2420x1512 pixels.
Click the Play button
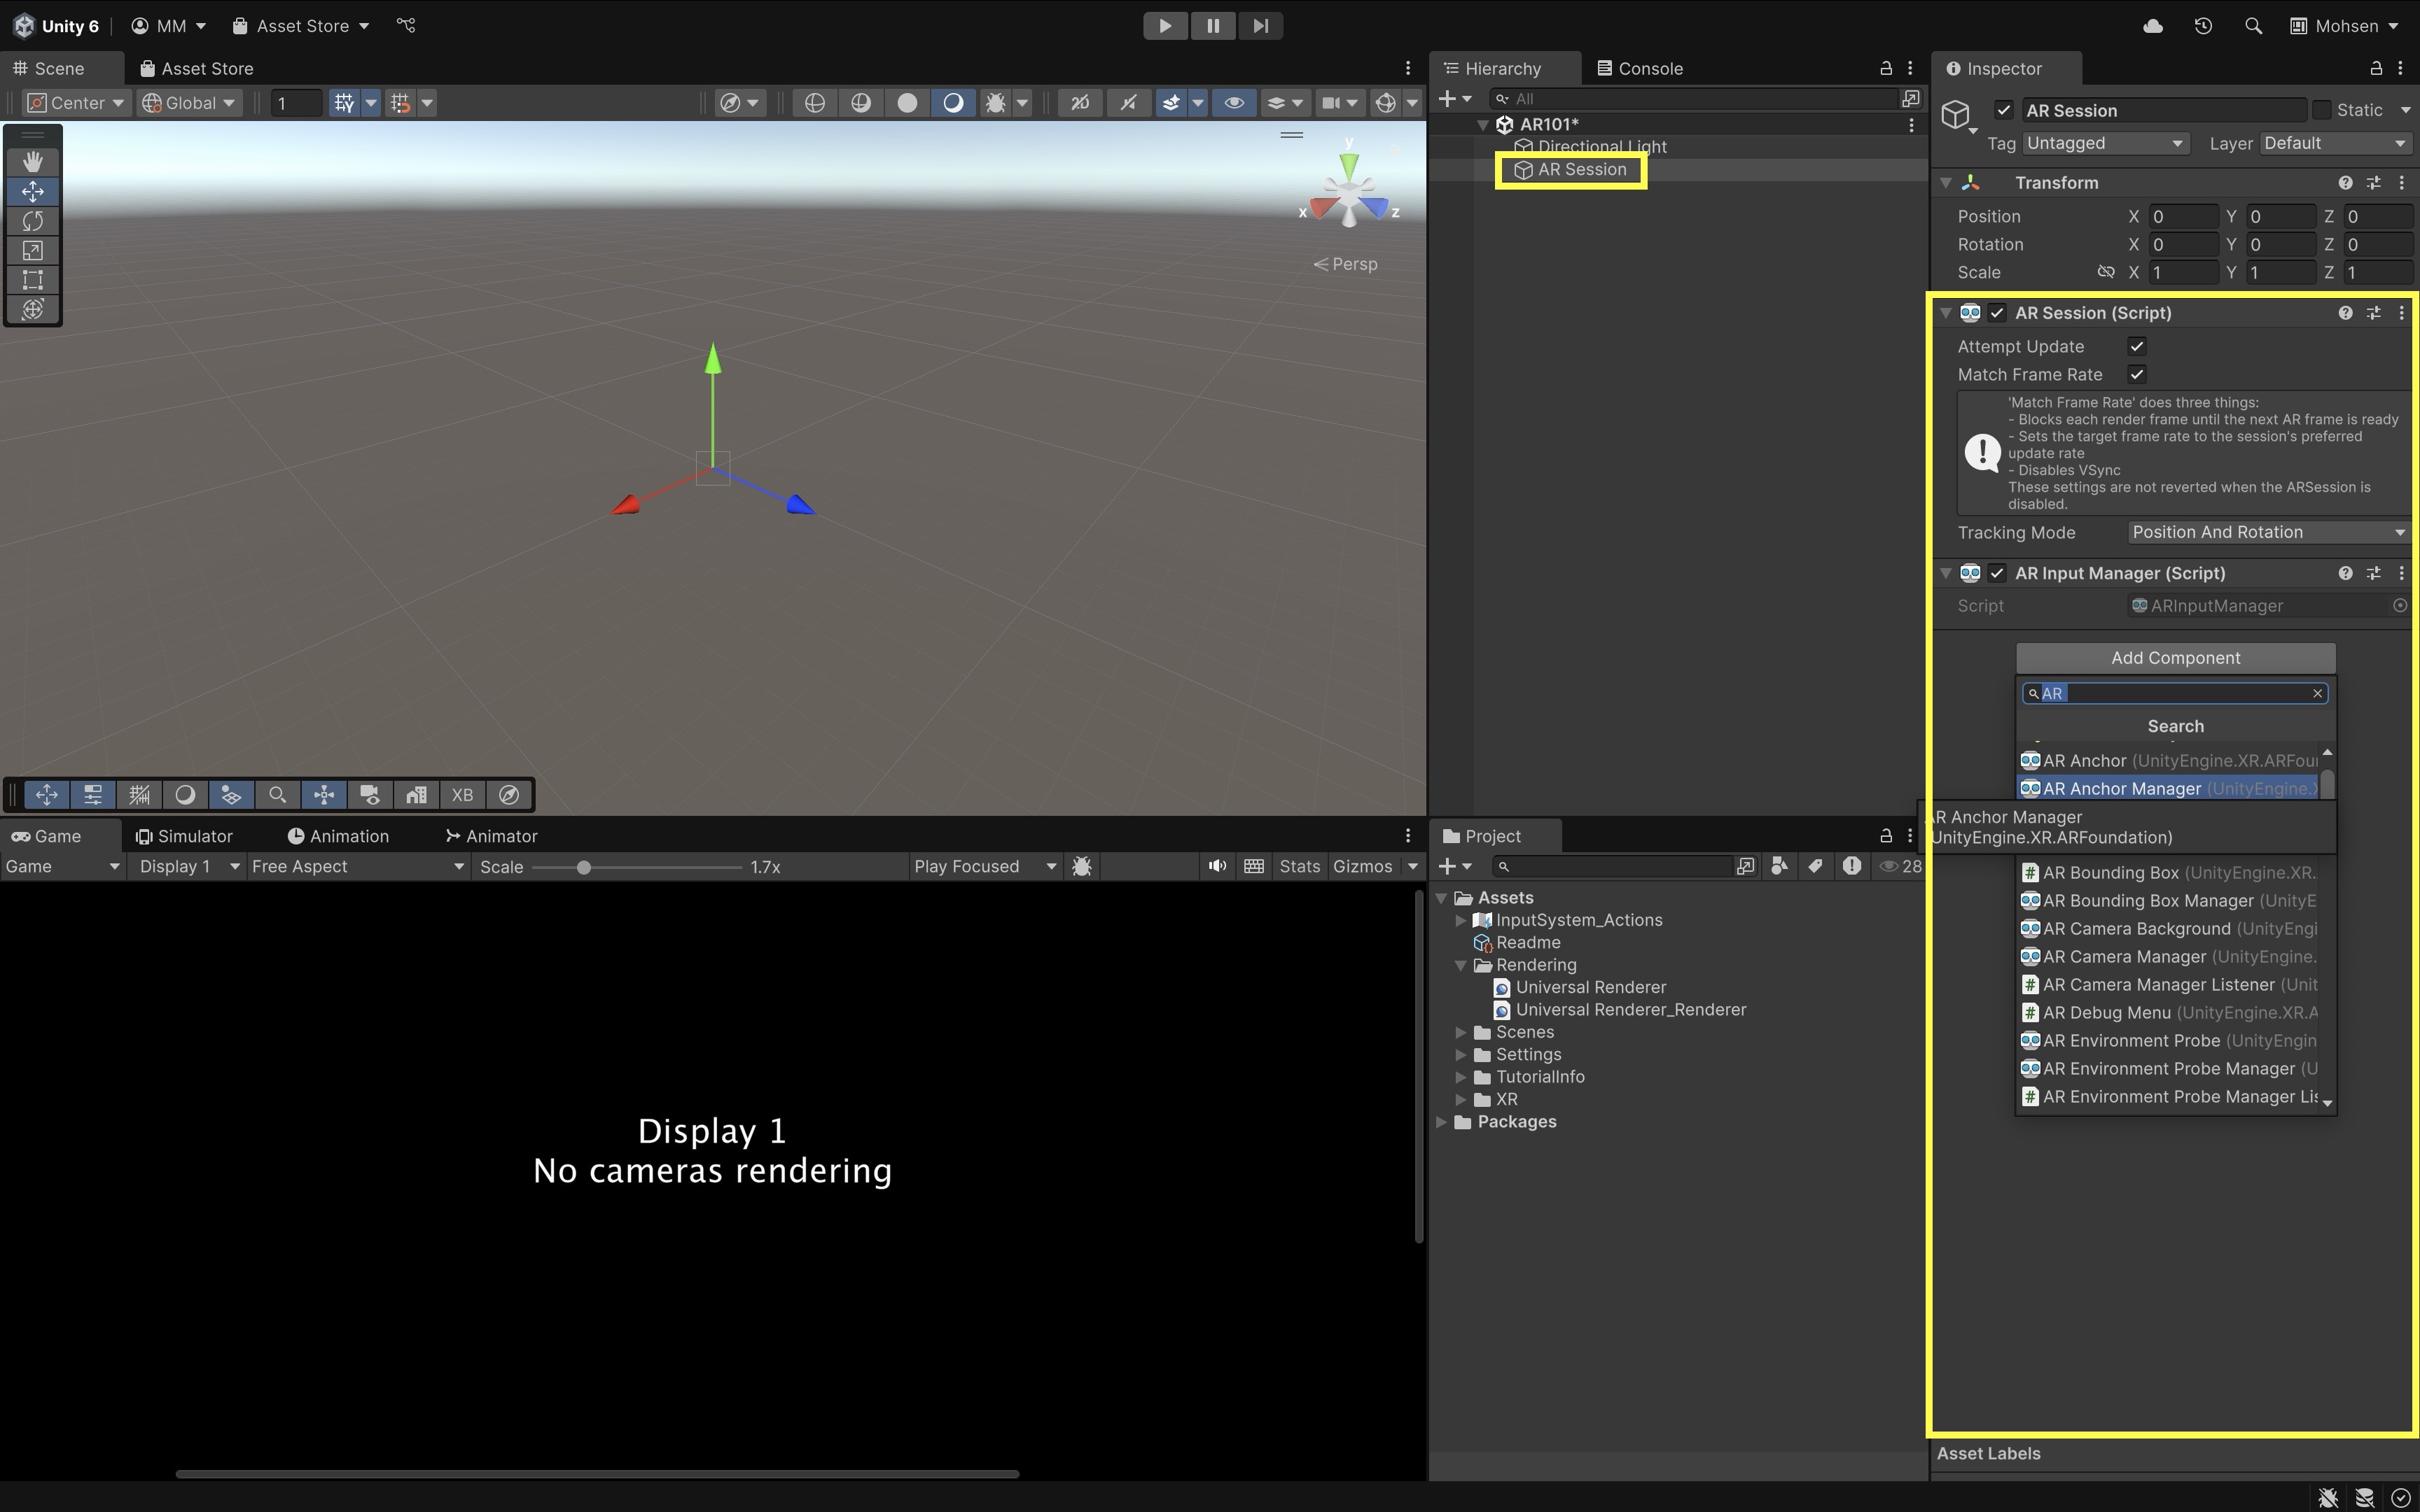pos(1164,26)
